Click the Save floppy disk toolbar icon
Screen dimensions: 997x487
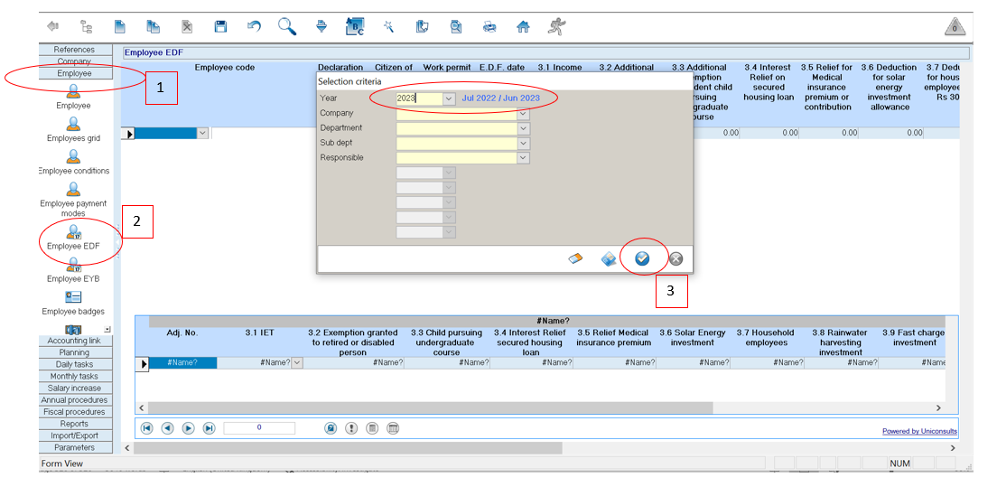coord(220,27)
